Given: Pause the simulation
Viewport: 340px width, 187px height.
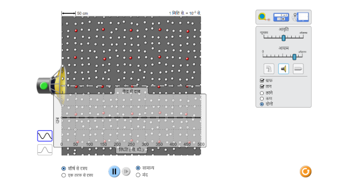Looking at the screenshot, I should [x=114, y=171].
